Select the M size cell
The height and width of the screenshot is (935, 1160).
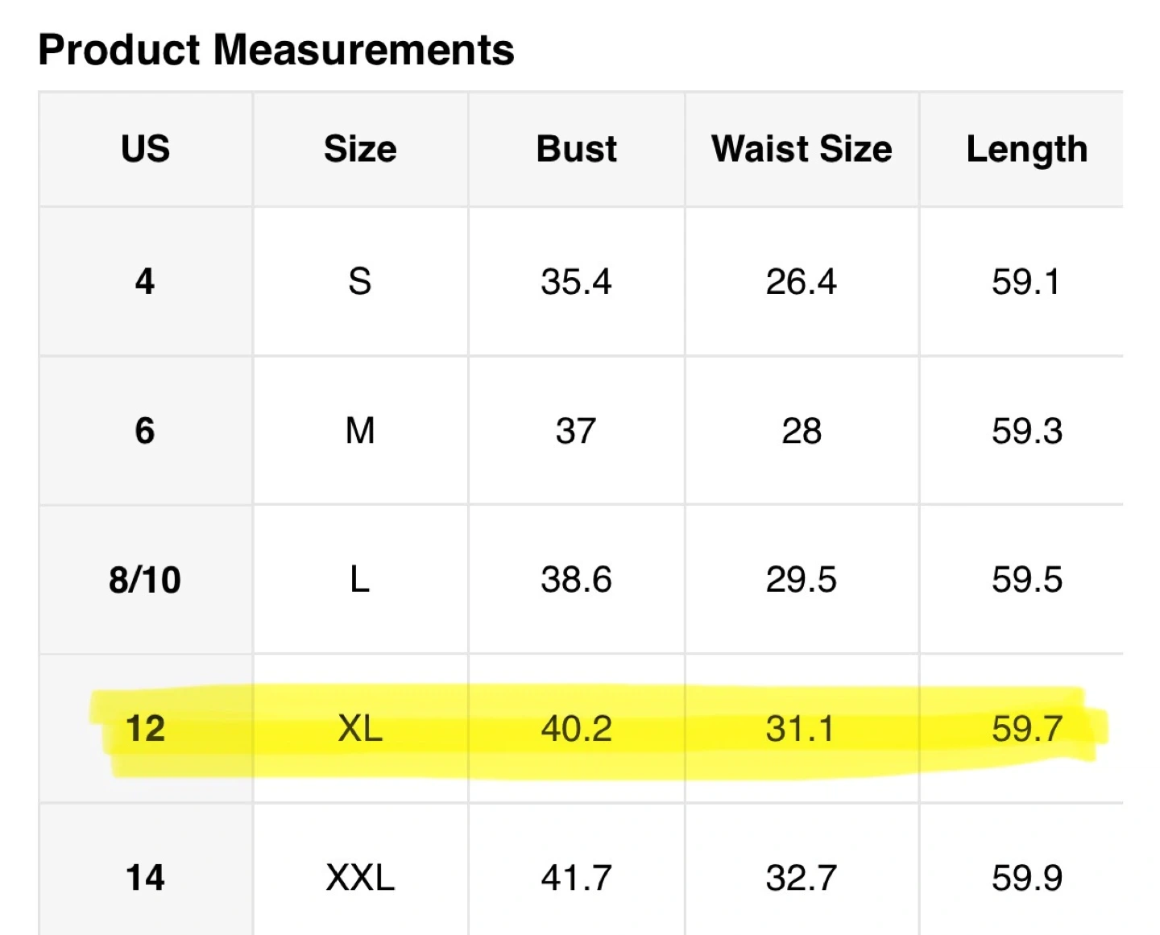[360, 431]
